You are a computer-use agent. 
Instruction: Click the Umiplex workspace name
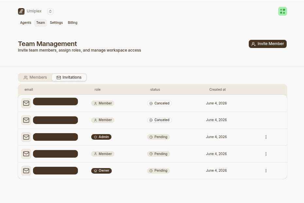click(x=34, y=11)
